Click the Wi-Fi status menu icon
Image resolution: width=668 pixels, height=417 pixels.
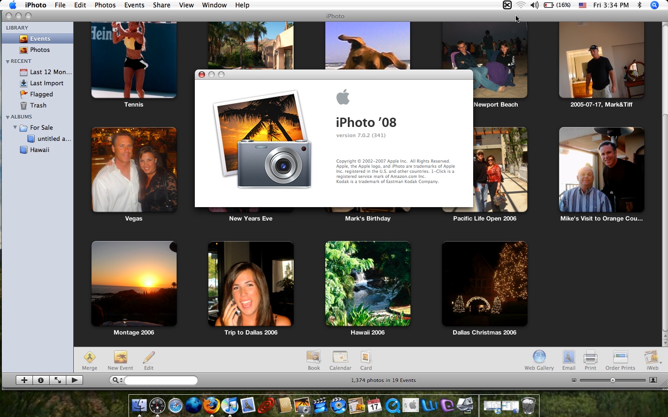(x=521, y=5)
